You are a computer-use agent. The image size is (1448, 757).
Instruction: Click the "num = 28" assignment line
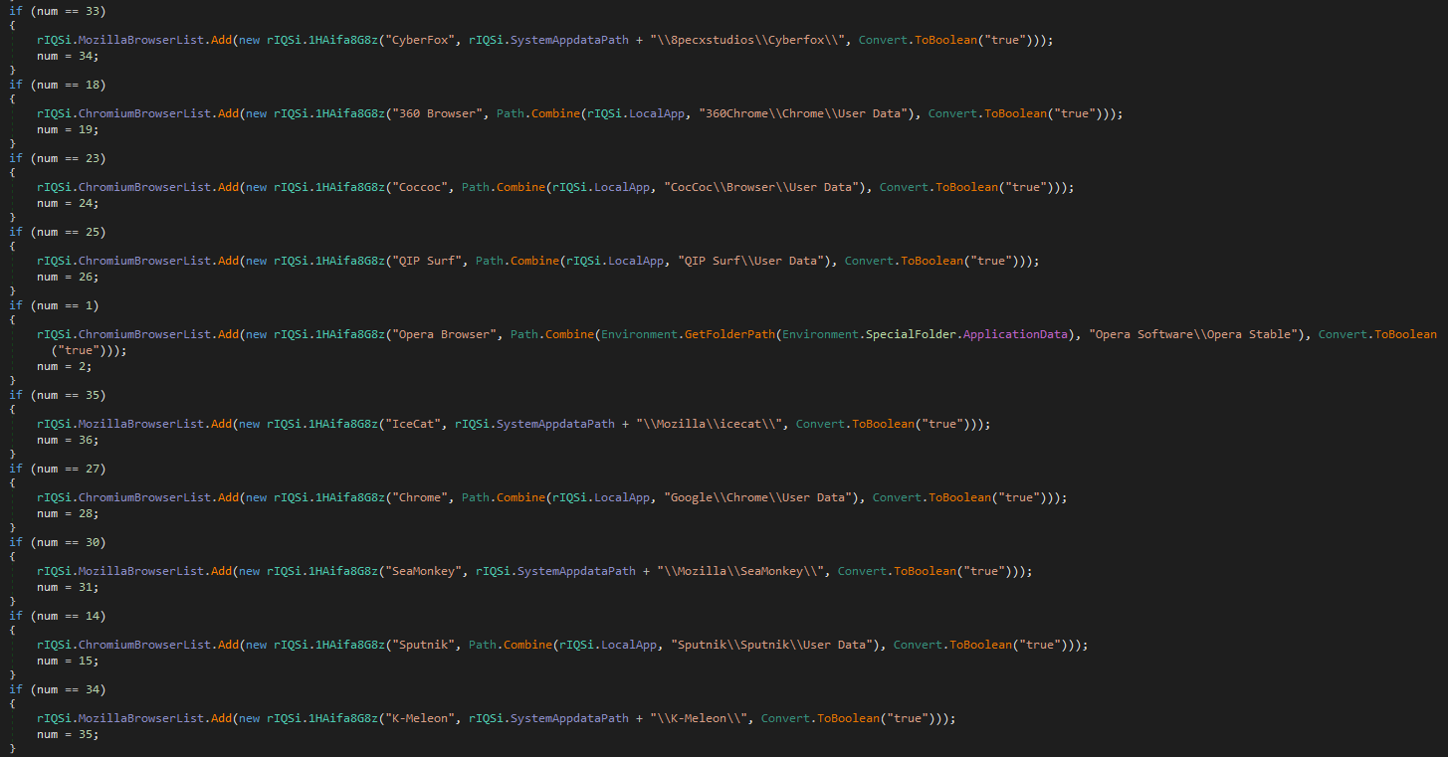pyautogui.click(x=66, y=512)
